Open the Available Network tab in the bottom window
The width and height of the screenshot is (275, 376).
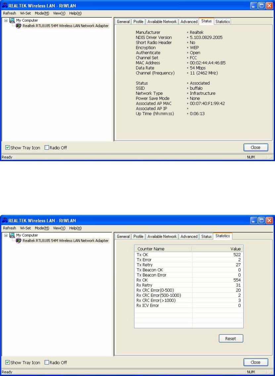click(162, 236)
